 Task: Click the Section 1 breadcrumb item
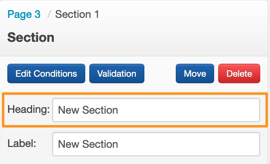[x=77, y=15]
